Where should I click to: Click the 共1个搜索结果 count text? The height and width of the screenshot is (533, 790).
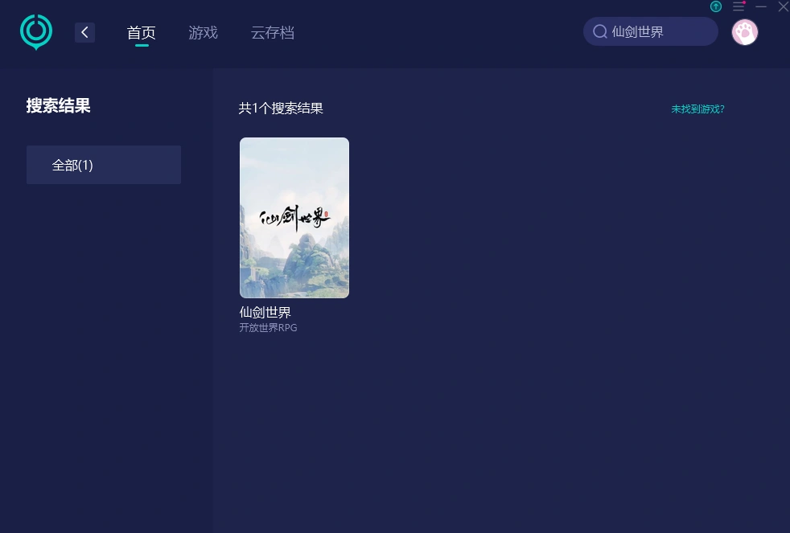point(281,109)
